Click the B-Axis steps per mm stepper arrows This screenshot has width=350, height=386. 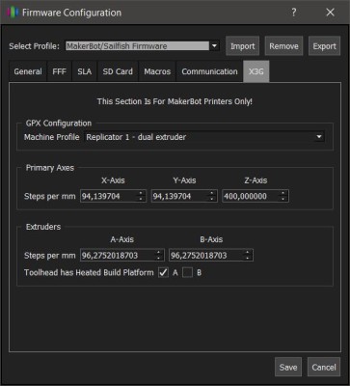pyautogui.click(x=248, y=256)
